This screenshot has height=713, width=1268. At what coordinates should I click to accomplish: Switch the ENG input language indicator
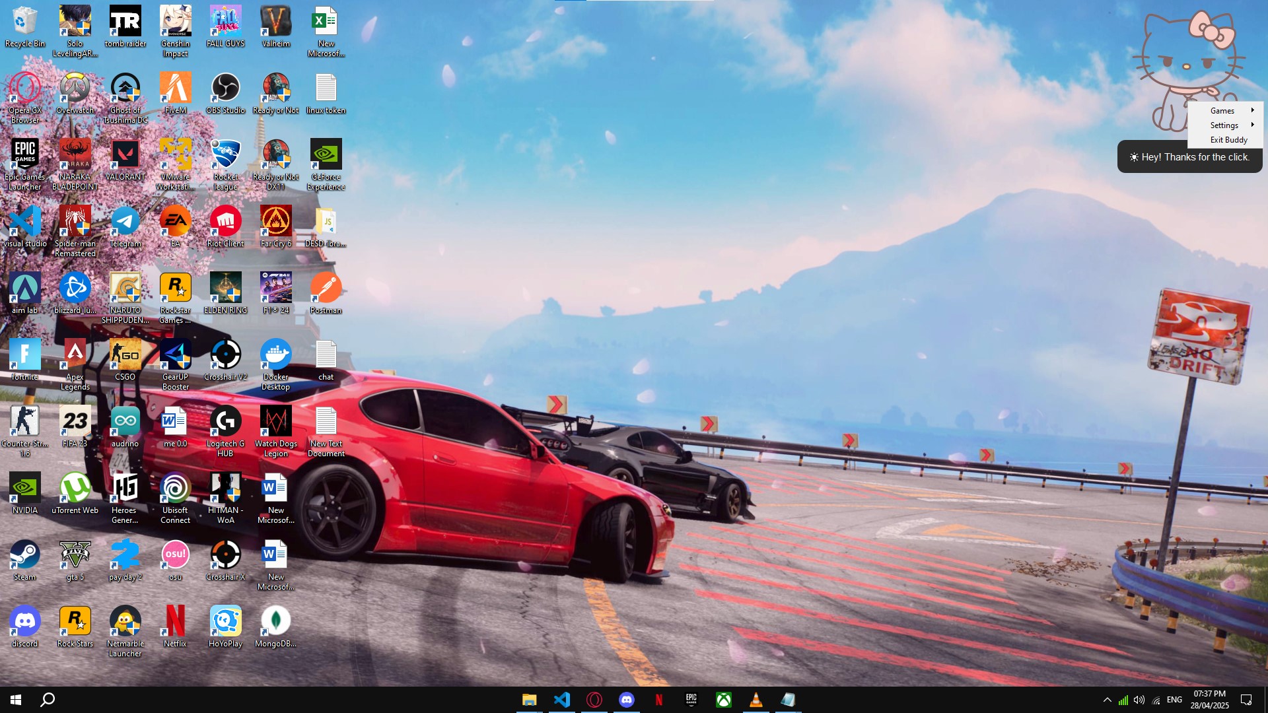tap(1174, 700)
